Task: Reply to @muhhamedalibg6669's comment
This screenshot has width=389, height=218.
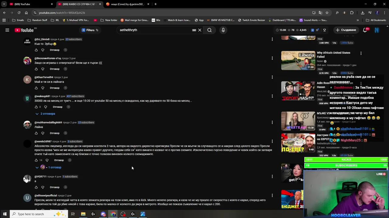Action: 55,133
